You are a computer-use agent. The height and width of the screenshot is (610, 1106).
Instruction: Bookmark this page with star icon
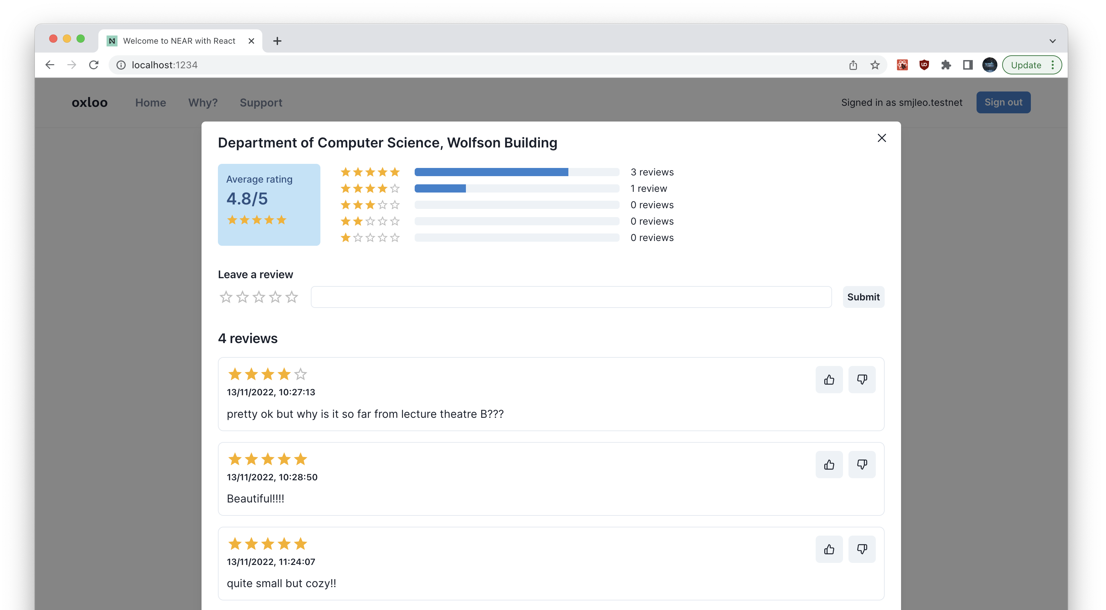click(874, 65)
